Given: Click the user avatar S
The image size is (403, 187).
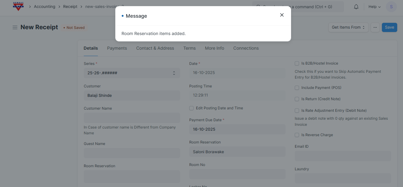Looking at the screenshot, I should tap(391, 7).
